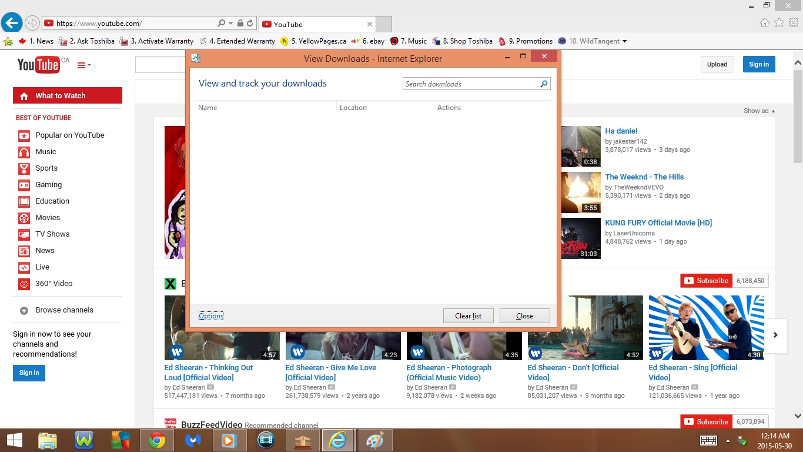803x452 pixels.
Task: Open the 6. ebay favorites bar item
Action: (367, 41)
